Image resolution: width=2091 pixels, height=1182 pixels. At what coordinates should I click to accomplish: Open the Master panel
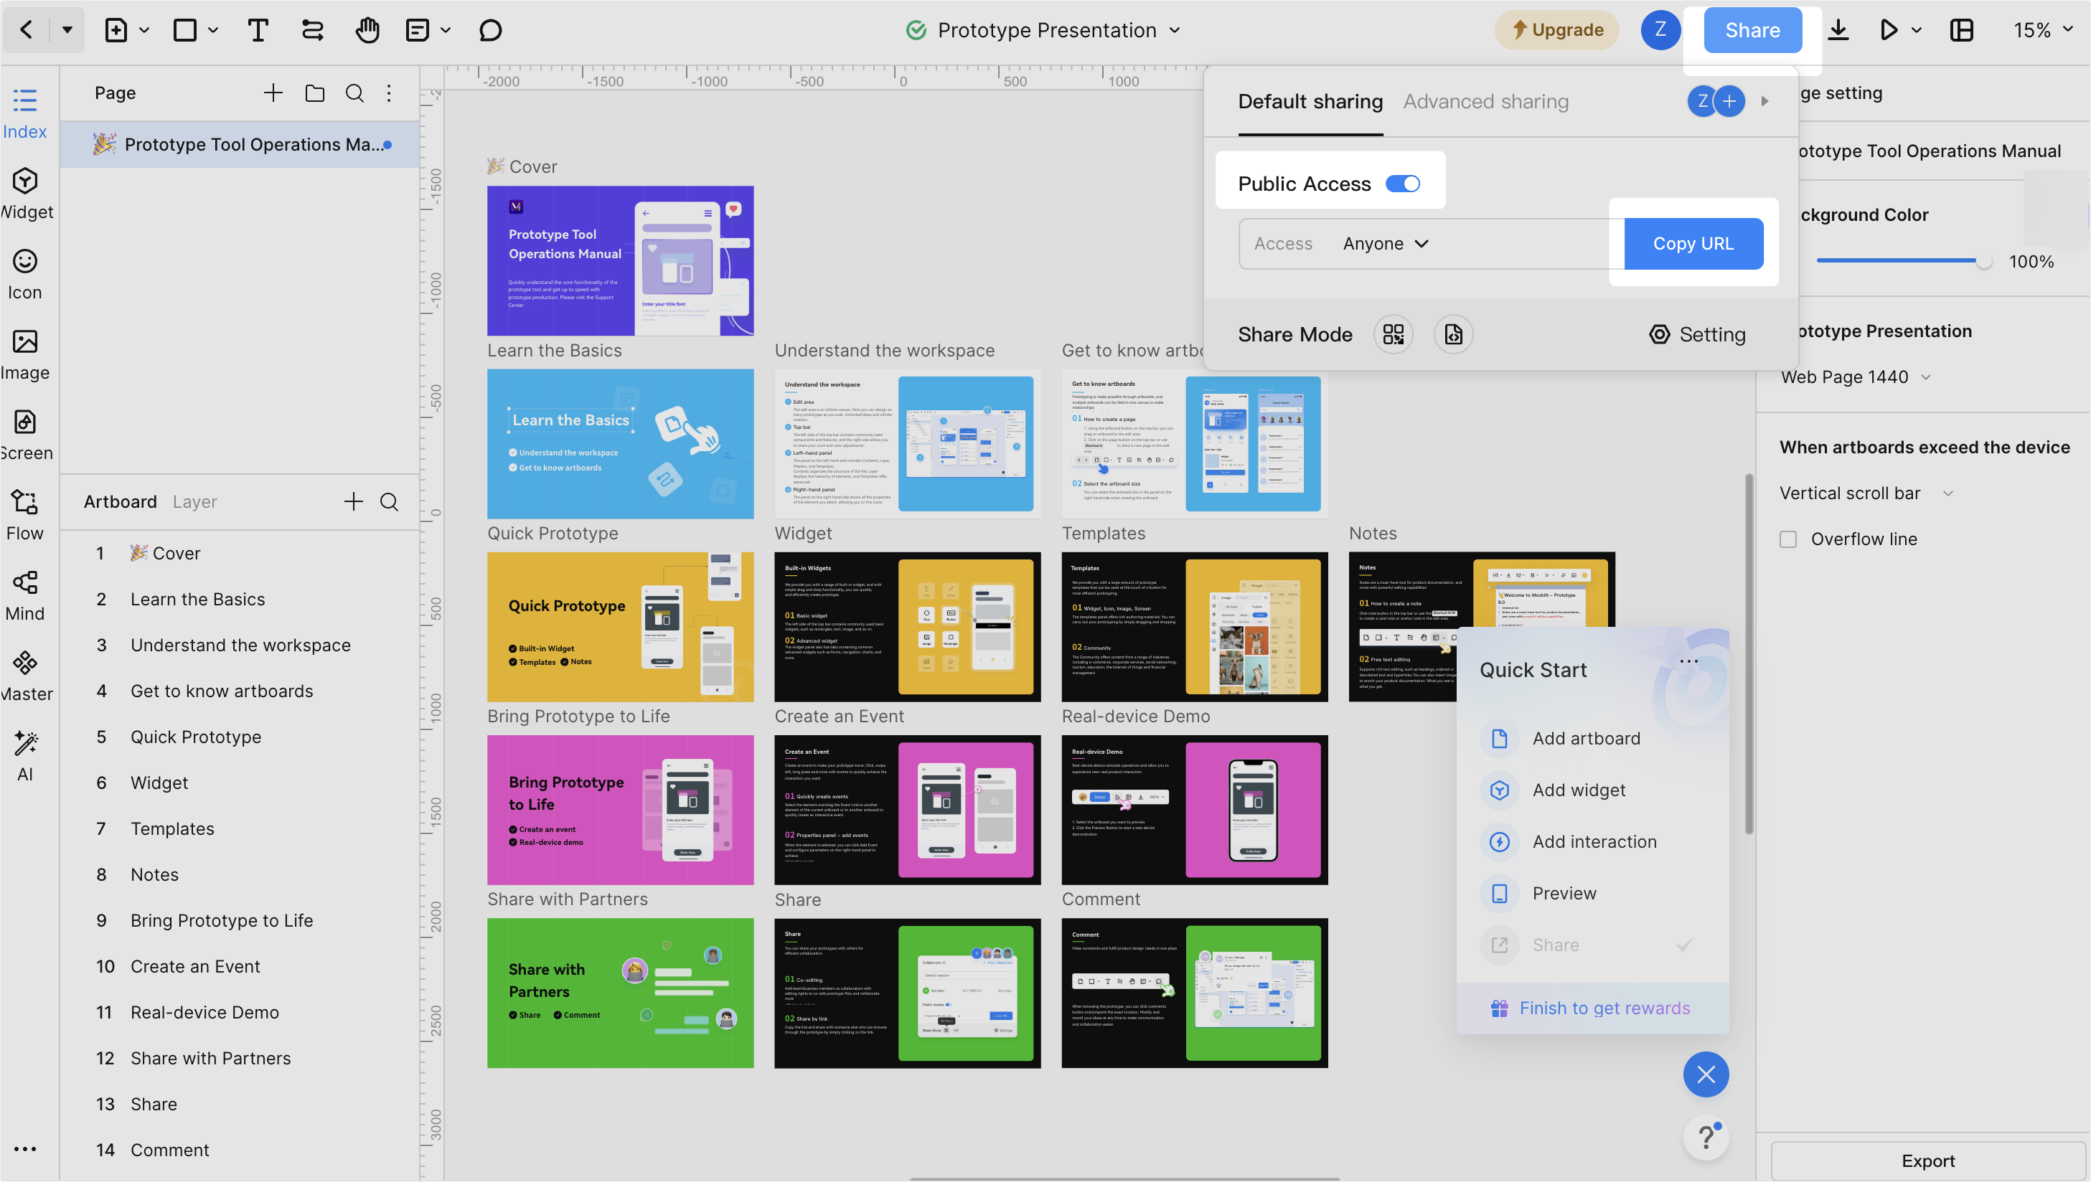(25, 672)
